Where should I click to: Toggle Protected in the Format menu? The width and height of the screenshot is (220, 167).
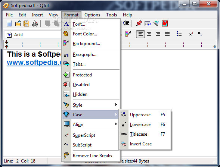point(91,75)
